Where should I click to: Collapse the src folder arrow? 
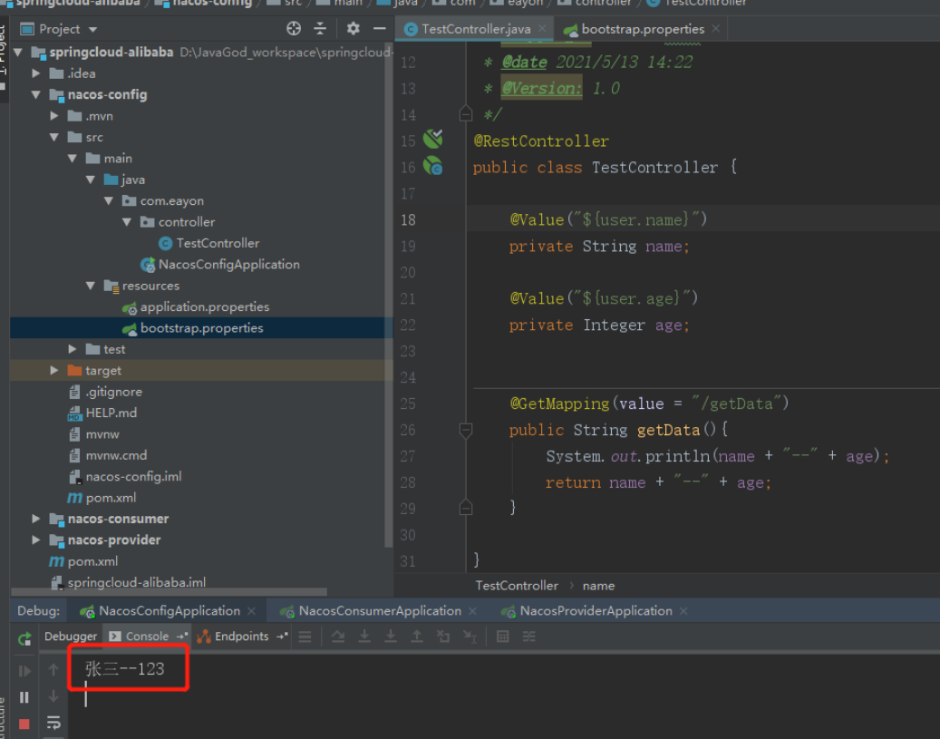tap(54, 137)
